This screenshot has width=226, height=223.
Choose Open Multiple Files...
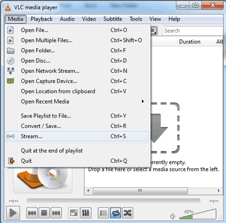tap(77, 41)
